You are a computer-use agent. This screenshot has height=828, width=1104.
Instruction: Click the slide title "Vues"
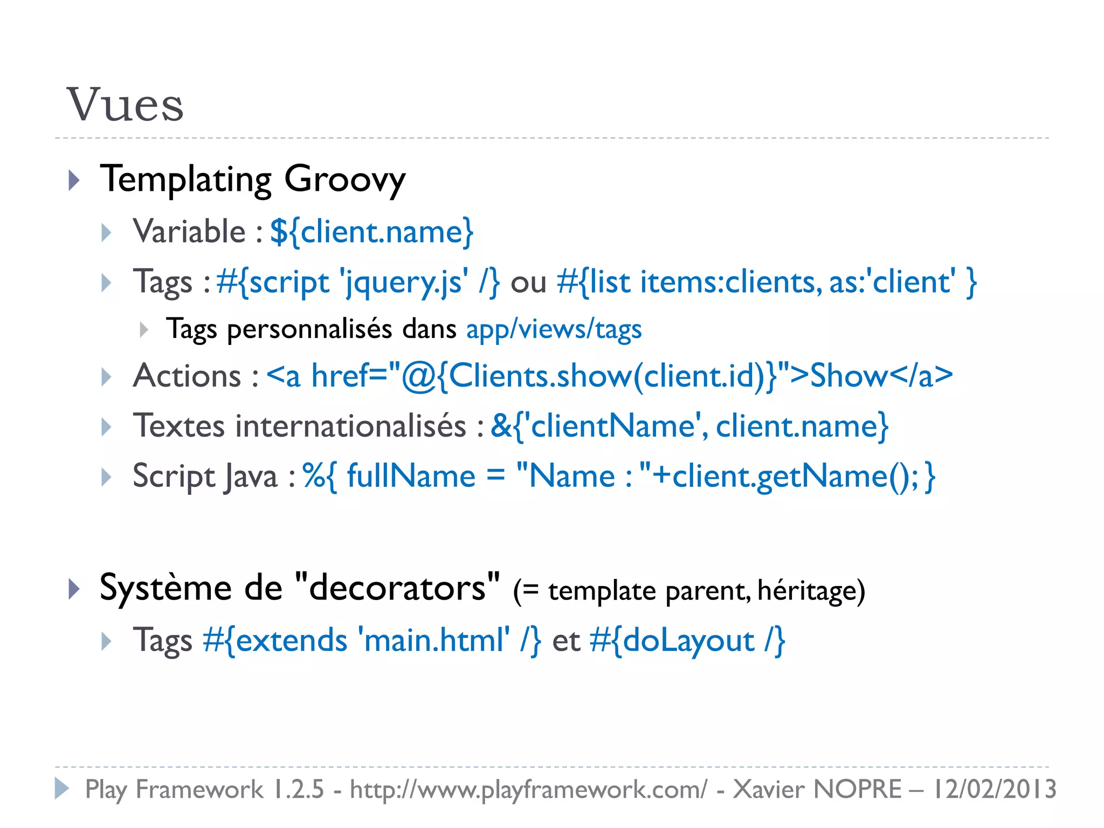[125, 105]
